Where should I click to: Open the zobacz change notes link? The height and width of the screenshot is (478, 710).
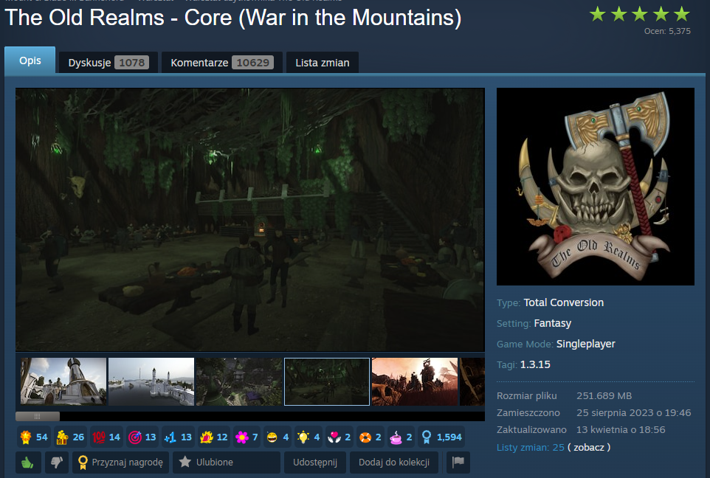pos(589,447)
